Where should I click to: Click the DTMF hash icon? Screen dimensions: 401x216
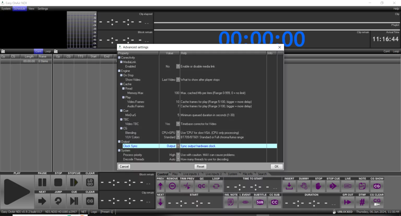tap(362, 202)
